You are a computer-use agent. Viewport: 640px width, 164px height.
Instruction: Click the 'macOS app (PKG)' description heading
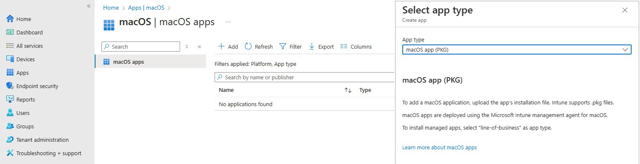pyautogui.click(x=432, y=80)
